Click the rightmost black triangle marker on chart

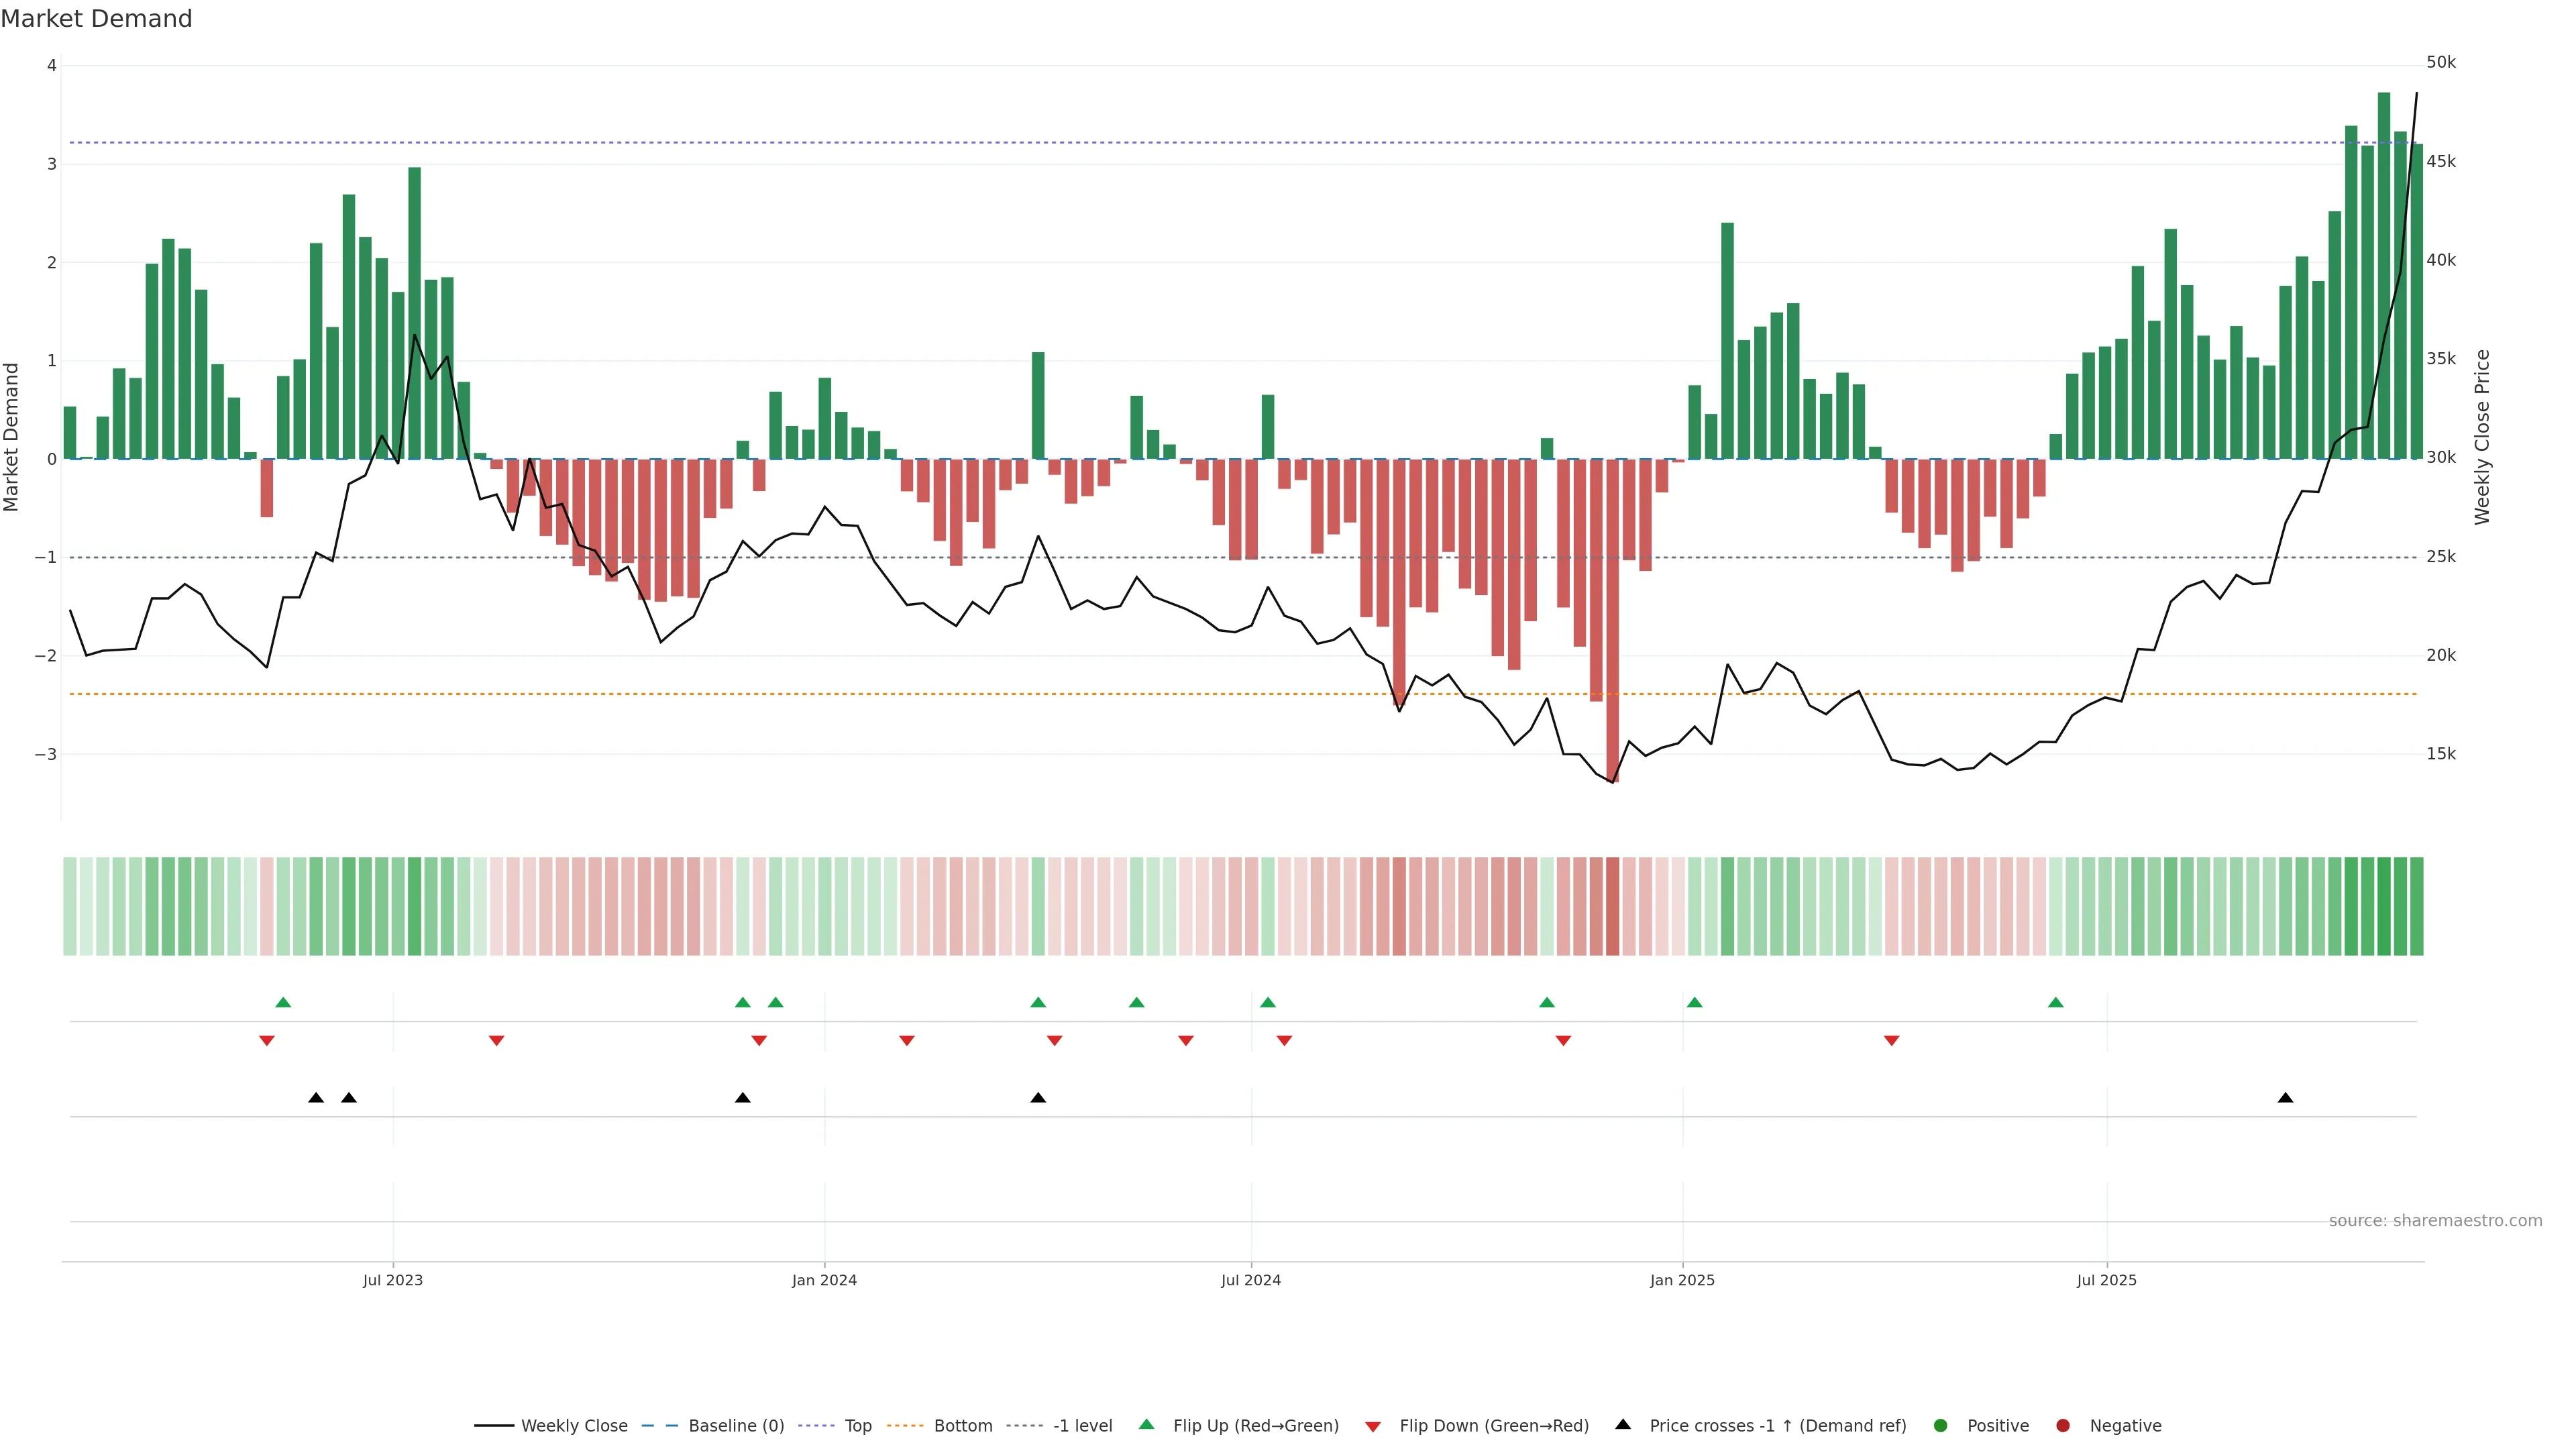click(x=2285, y=1098)
